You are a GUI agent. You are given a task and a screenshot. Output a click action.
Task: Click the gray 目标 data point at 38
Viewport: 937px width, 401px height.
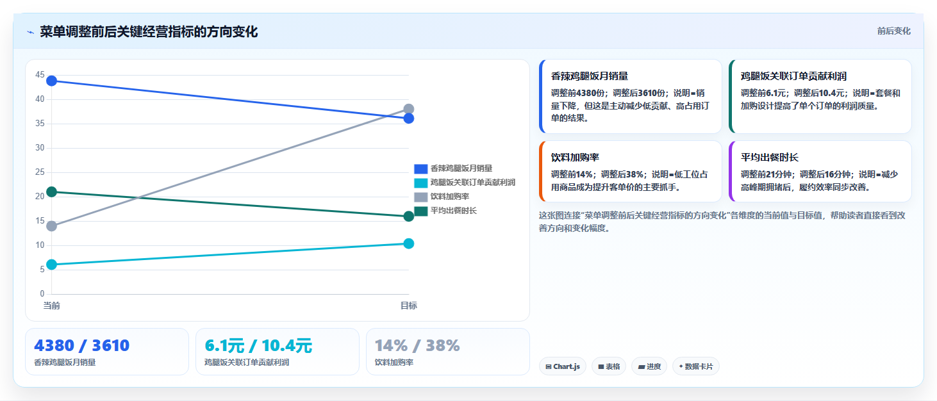[x=409, y=110]
